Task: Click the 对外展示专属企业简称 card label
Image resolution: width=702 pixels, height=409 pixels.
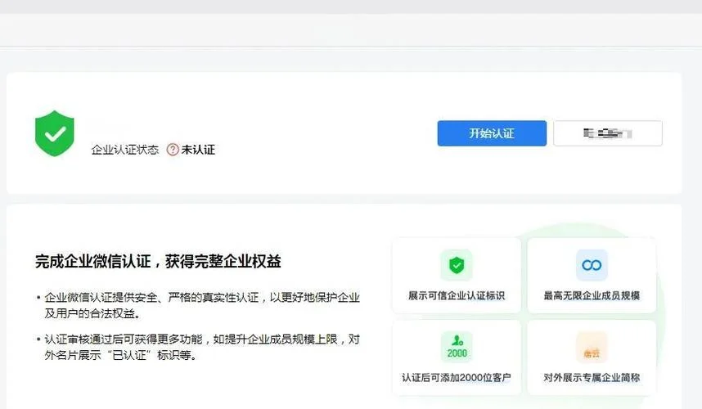Action: click(592, 378)
